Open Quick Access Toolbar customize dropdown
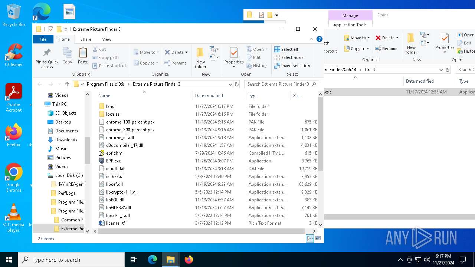This screenshot has height=267, width=475. click(x=66, y=29)
